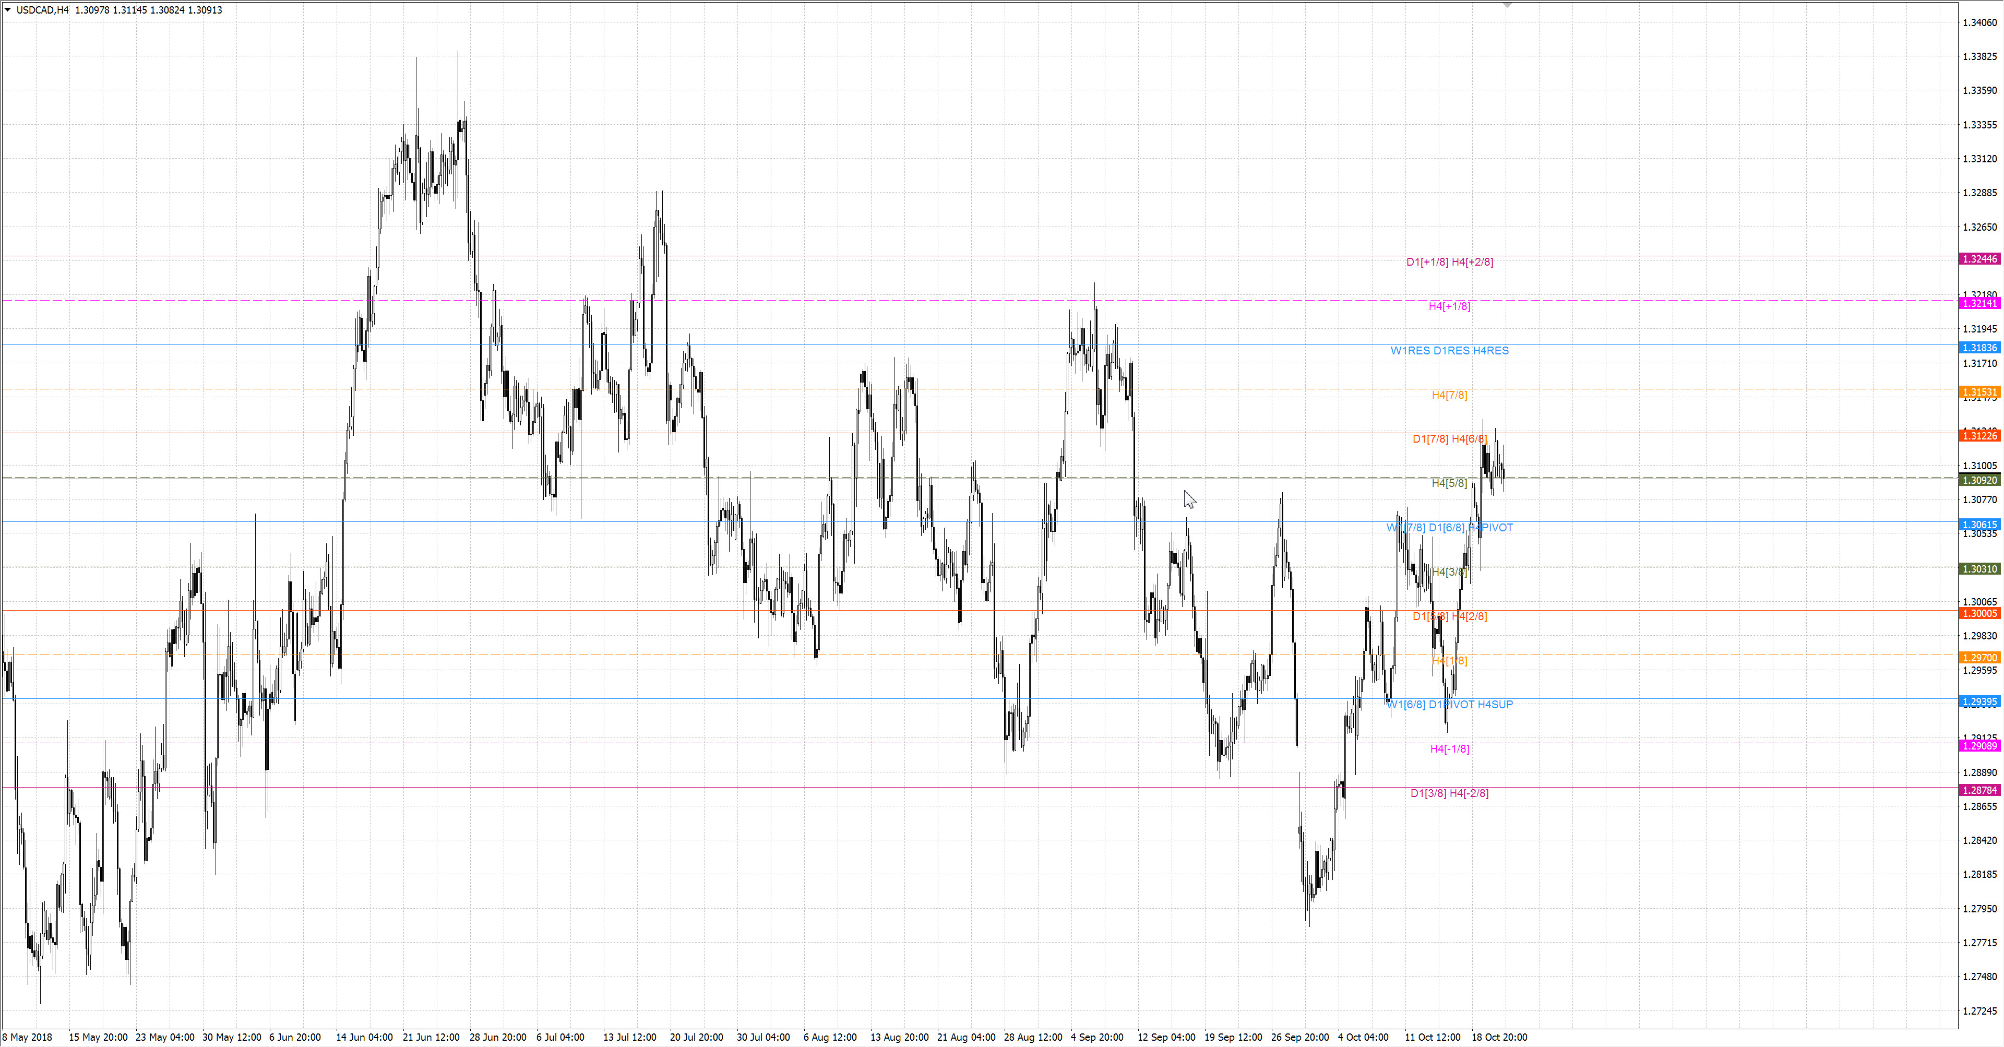This screenshot has height=1047, width=2004.
Task: Click the red 1.30005 price tag
Action: point(1980,613)
